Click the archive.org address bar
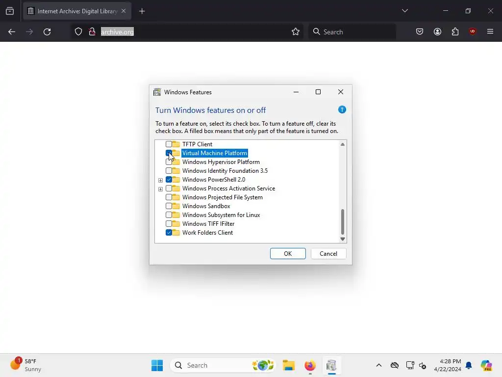This screenshot has height=377, width=502. click(186, 32)
